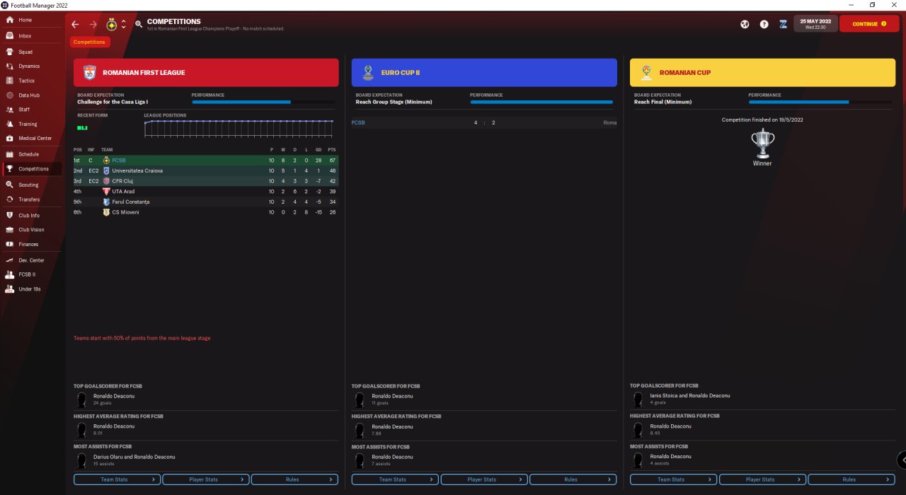This screenshot has width=906, height=495.
Task: Click the Club Info shield icon
Action: point(10,216)
